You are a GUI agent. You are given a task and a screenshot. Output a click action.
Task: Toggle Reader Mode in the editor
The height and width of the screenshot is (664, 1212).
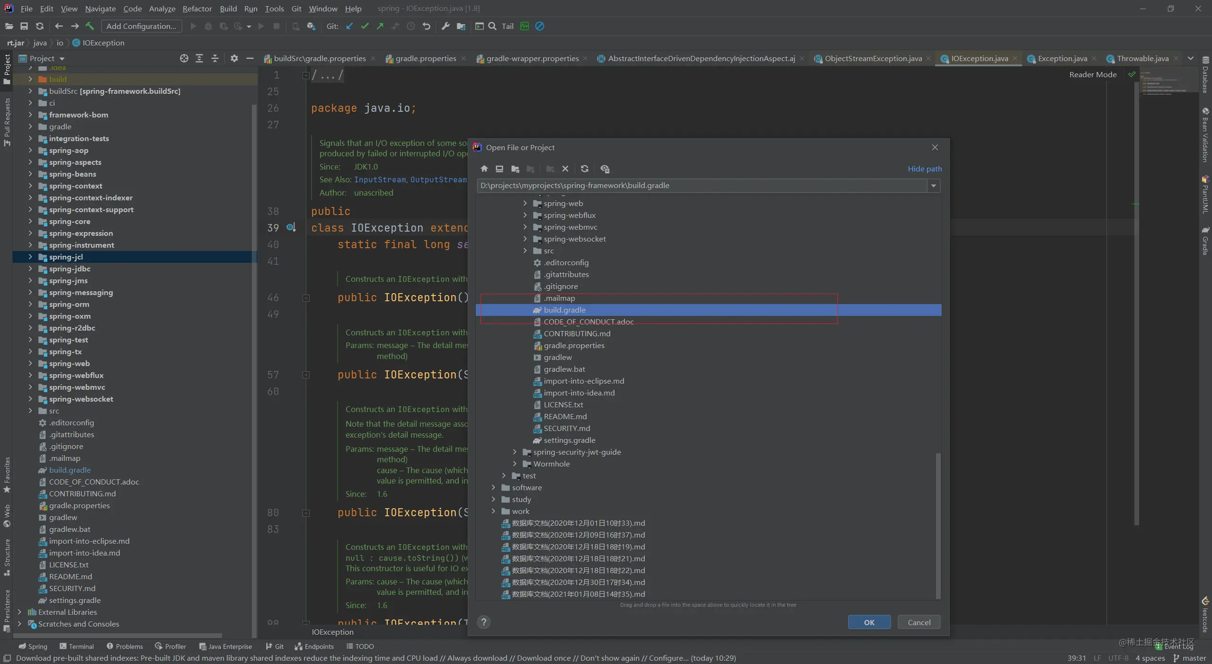tap(1093, 74)
